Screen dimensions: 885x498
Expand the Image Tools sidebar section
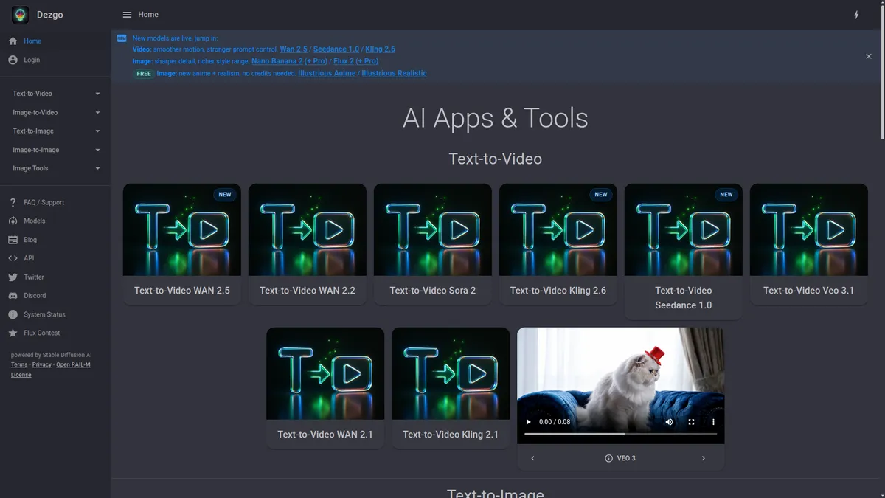click(55, 168)
